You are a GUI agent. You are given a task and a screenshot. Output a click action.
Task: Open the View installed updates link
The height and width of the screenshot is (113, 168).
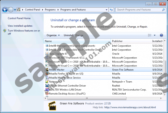(20, 26)
